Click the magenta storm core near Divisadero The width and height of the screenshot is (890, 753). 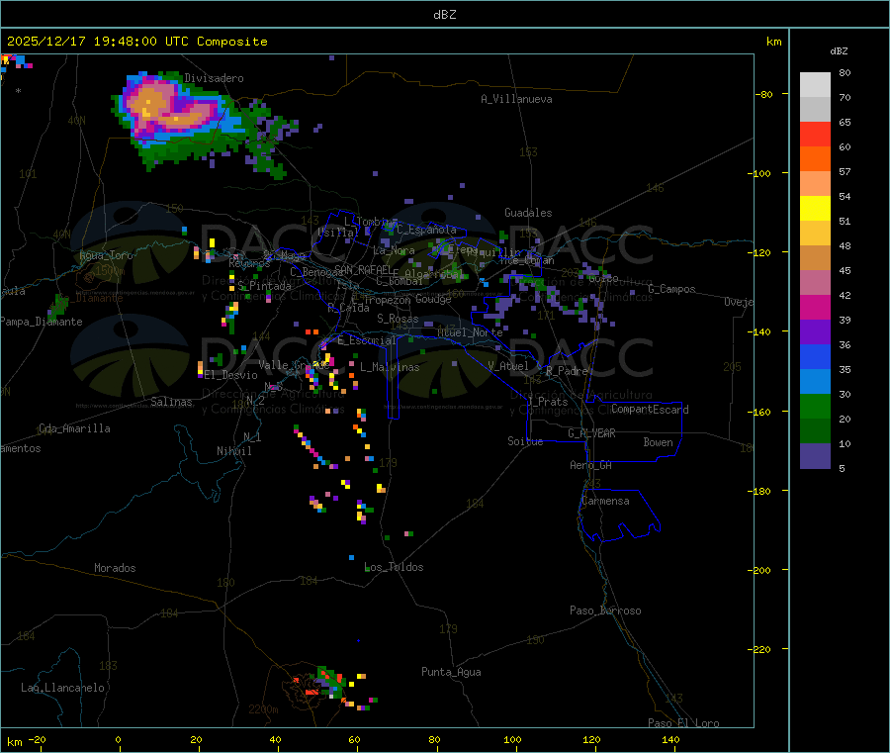tap(168, 107)
